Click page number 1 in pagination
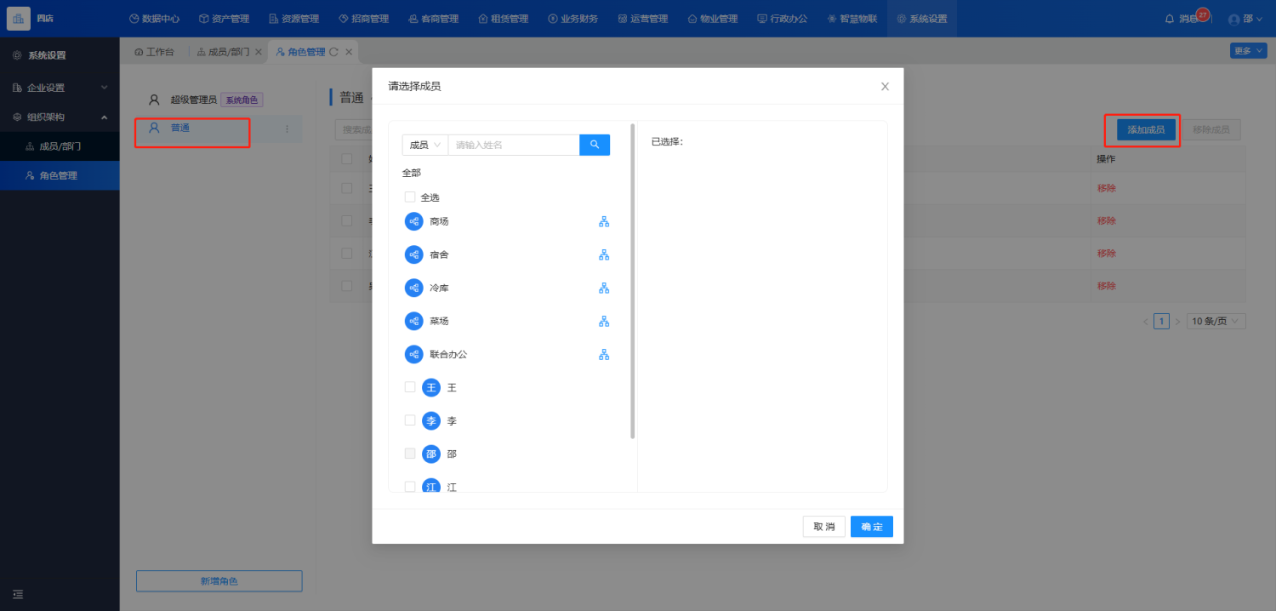 pos(1161,322)
